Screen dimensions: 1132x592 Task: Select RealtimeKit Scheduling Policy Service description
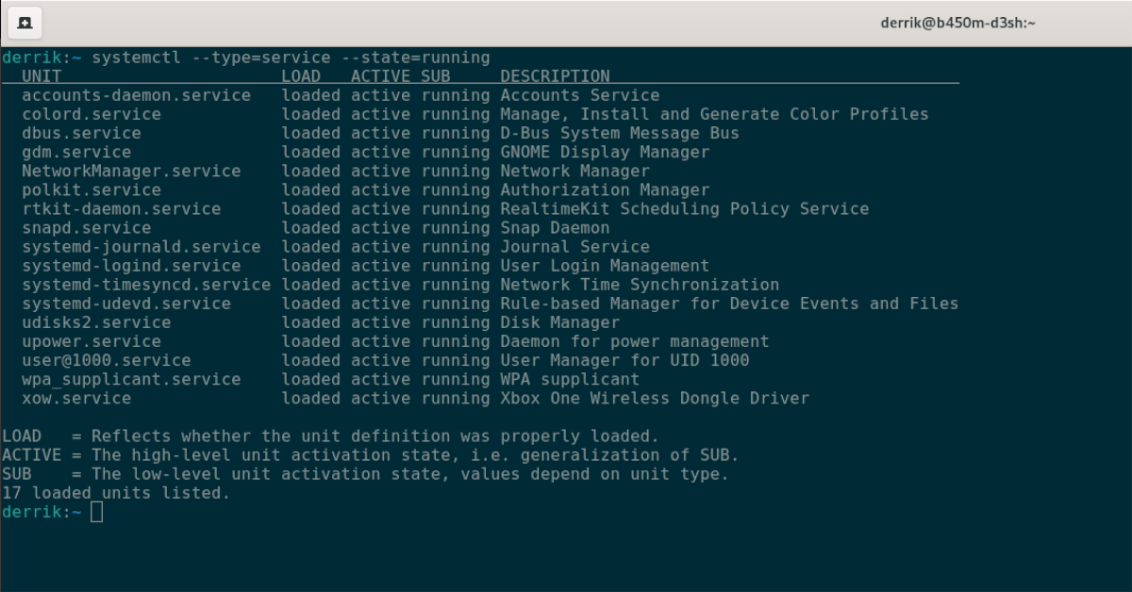click(x=685, y=208)
